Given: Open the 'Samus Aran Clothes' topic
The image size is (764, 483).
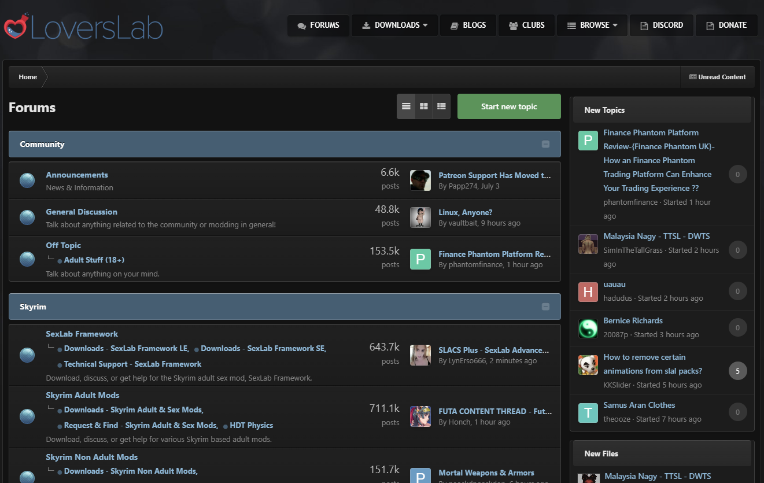Looking at the screenshot, I should 639,405.
